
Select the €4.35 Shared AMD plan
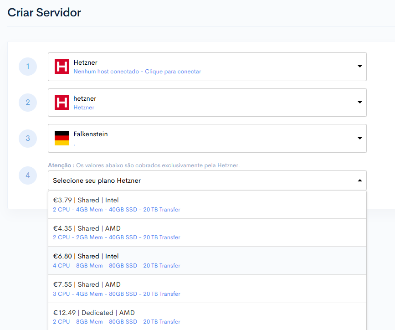point(207,233)
